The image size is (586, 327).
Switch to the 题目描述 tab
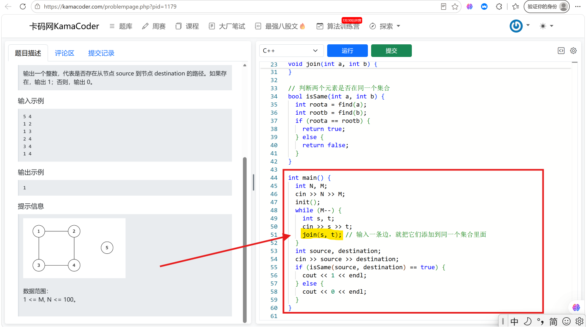(28, 53)
